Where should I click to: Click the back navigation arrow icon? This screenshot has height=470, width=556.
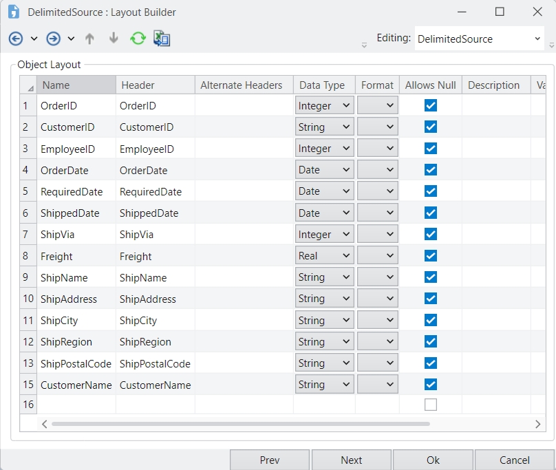pos(16,39)
